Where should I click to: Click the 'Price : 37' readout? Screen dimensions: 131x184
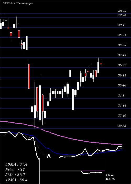15,170
